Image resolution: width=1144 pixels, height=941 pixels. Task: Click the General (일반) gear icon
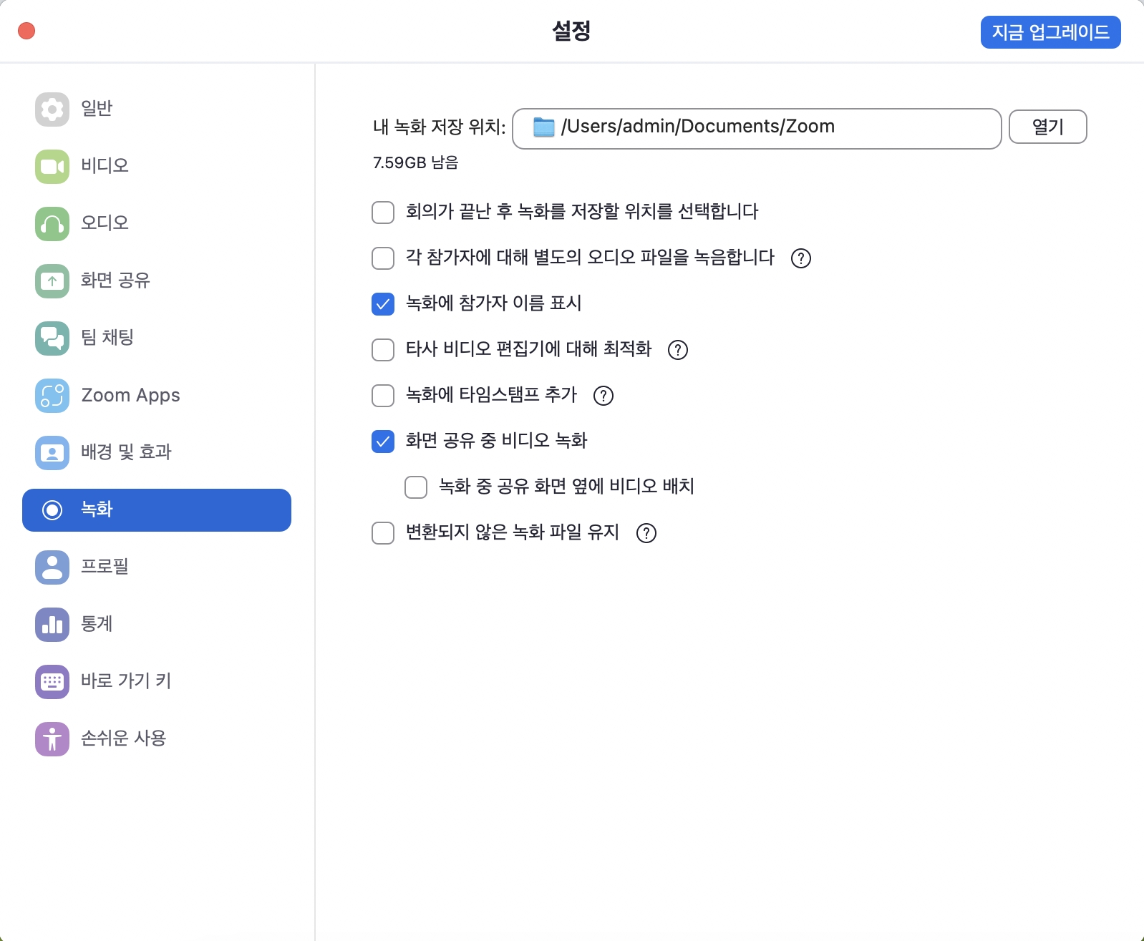[x=52, y=109]
